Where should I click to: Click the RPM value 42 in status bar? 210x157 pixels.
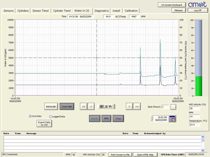click(74, 155)
